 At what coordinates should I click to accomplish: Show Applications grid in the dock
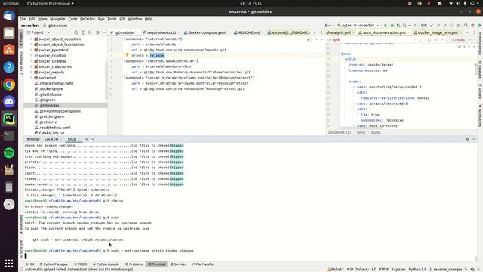coord(9,263)
